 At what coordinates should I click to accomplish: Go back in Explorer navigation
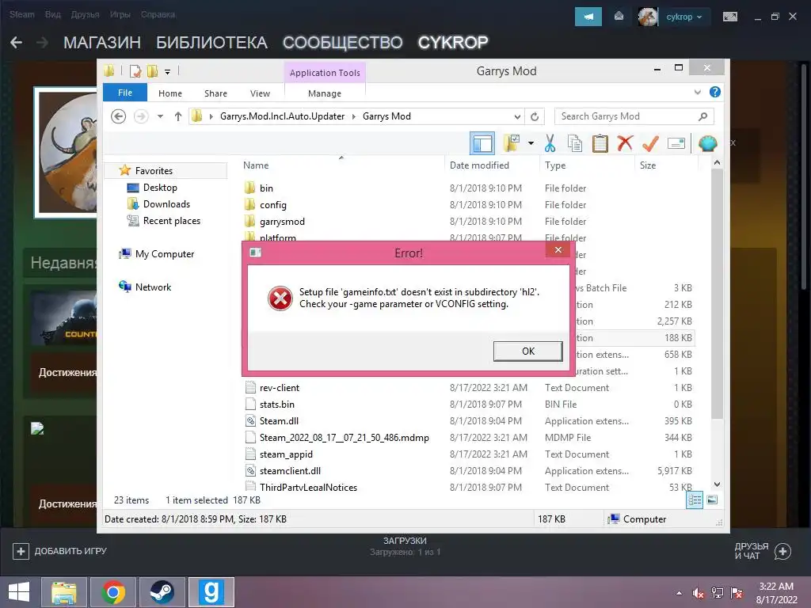119,116
